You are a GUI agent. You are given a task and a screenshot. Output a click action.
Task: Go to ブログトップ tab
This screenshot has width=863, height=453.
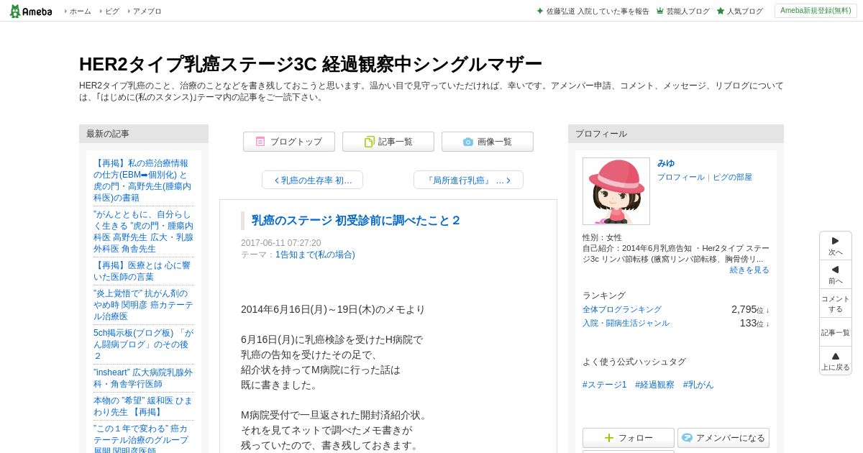click(x=289, y=142)
